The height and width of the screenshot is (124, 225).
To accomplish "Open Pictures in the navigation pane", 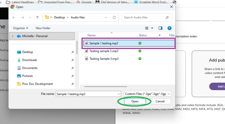I will coord(25,76).
